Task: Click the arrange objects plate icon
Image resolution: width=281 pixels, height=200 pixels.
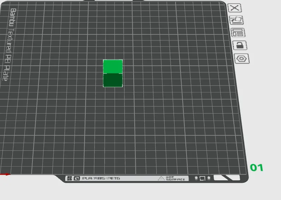Action: 238,33
